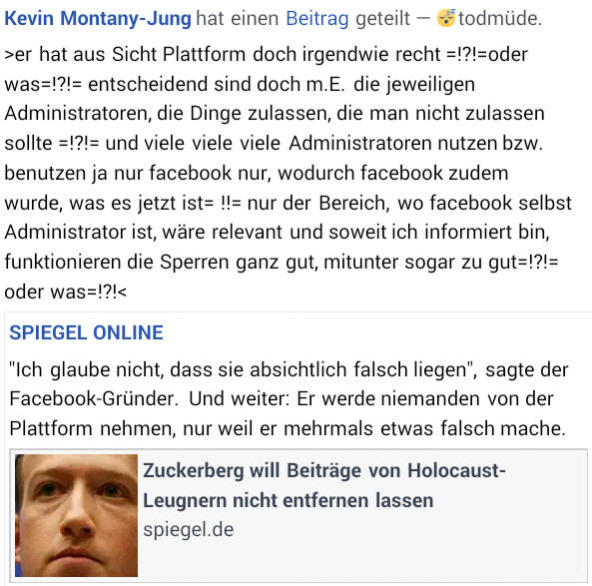This screenshot has width=592, height=586.
Task: Click the post line starting 'funktionieren die Sperren'
Action: tap(282, 262)
